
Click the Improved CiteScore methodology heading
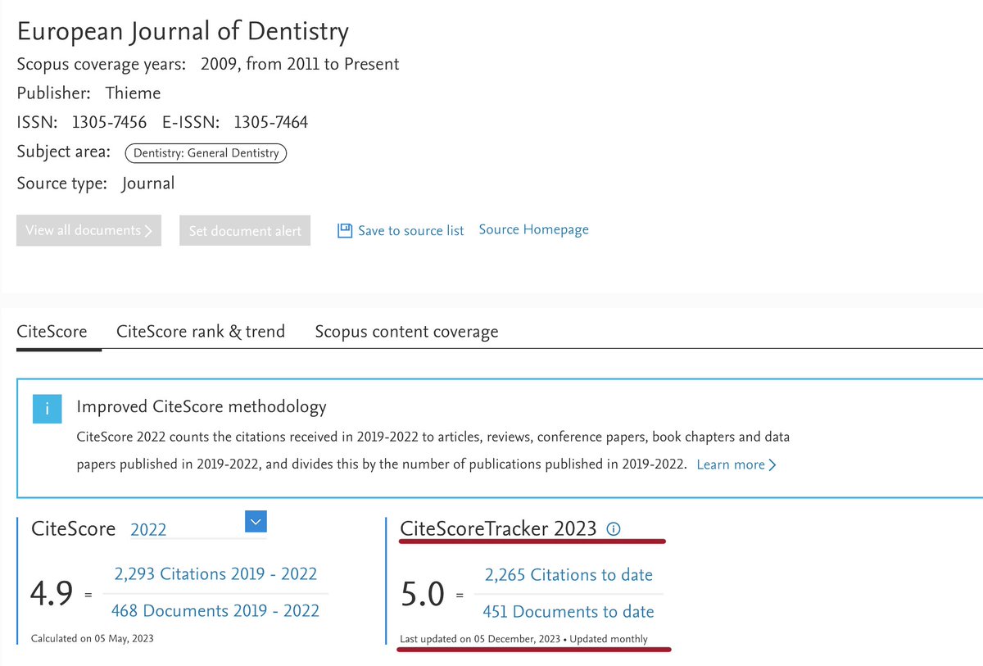point(201,406)
